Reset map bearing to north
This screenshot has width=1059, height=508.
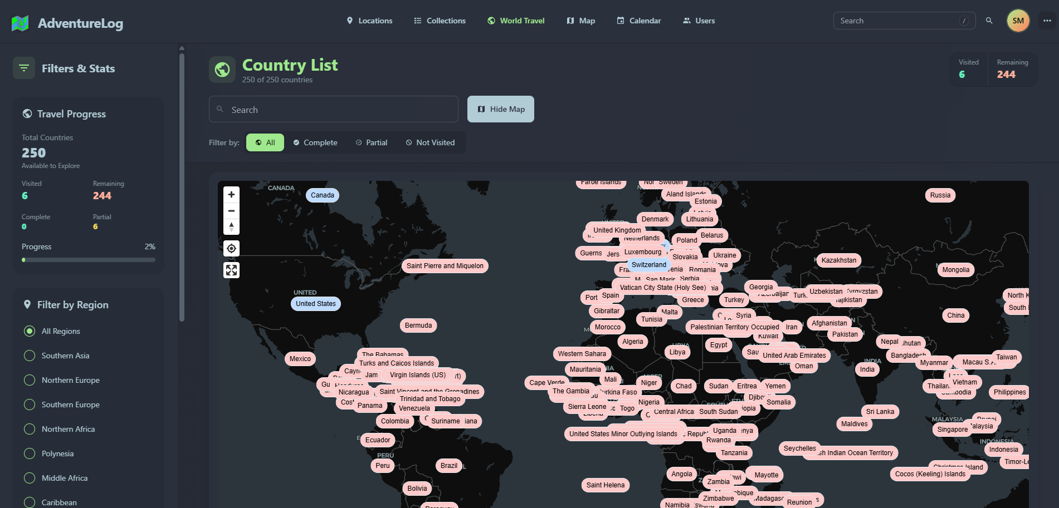pyautogui.click(x=231, y=226)
